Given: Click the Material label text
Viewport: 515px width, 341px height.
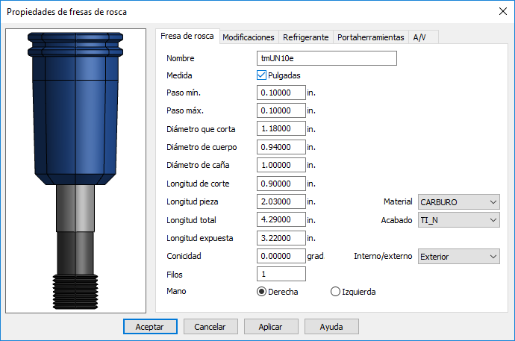Looking at the screenshot, I should click(x=398, y=201).
